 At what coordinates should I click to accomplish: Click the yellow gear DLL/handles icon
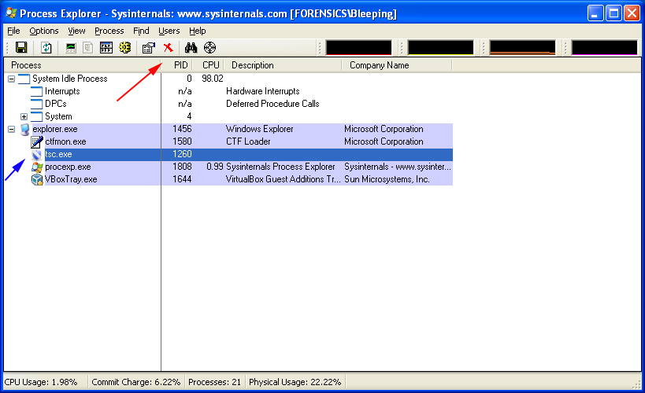125,48
